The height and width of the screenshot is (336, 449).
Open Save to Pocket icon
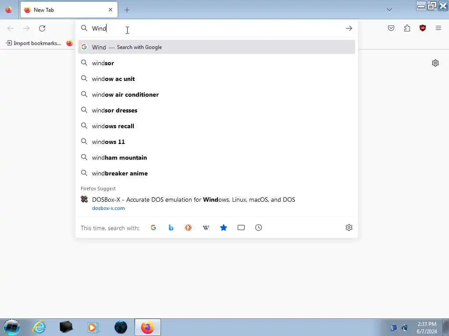point(391,28)
